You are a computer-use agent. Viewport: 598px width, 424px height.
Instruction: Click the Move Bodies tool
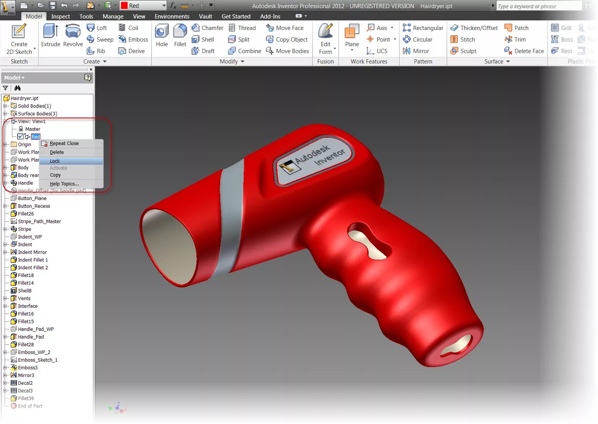coord(287,51)
